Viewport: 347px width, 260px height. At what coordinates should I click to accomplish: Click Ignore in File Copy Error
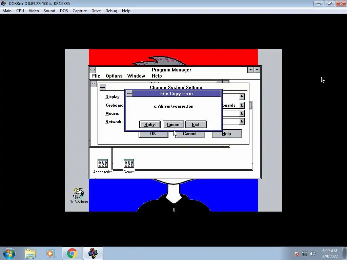pyautogui.click(x=173, y=125)
